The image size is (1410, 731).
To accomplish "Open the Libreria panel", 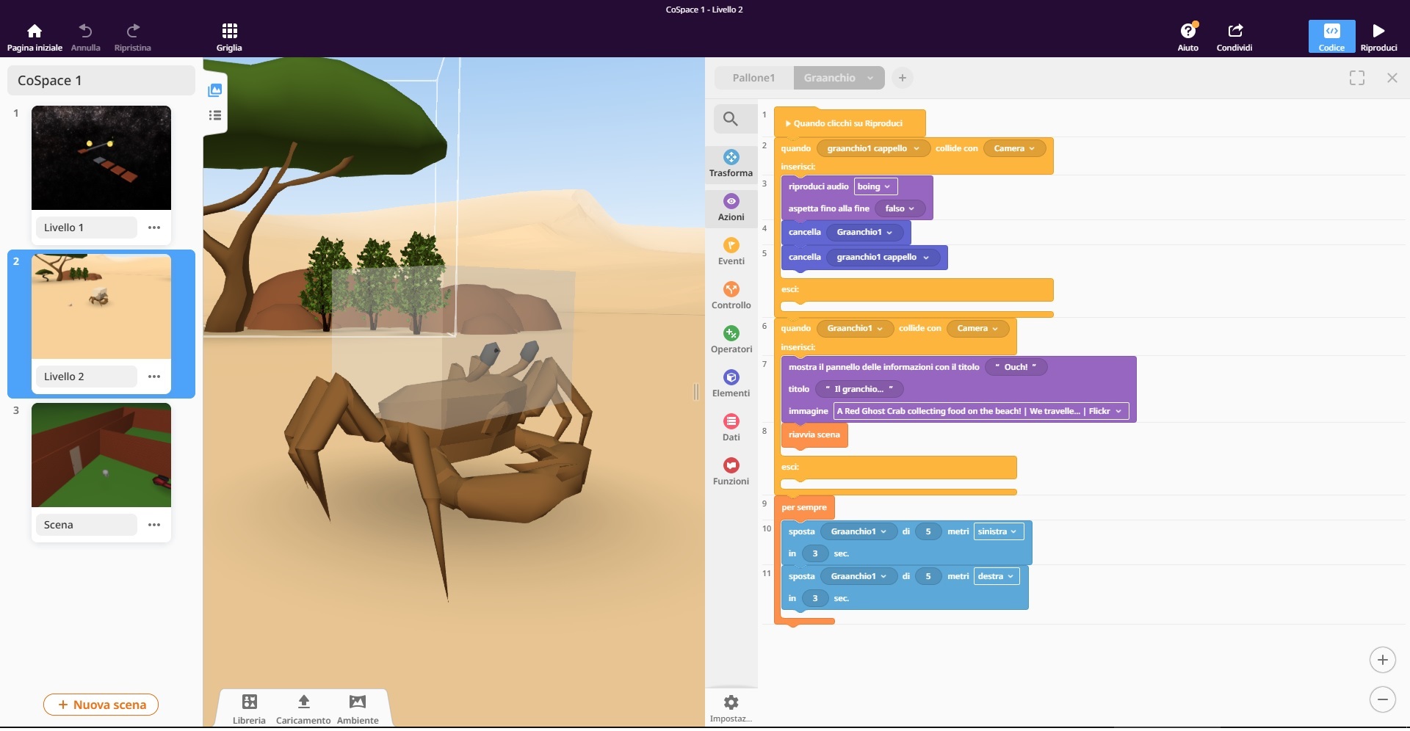I will pyautogui.click(x=249, y=708).
